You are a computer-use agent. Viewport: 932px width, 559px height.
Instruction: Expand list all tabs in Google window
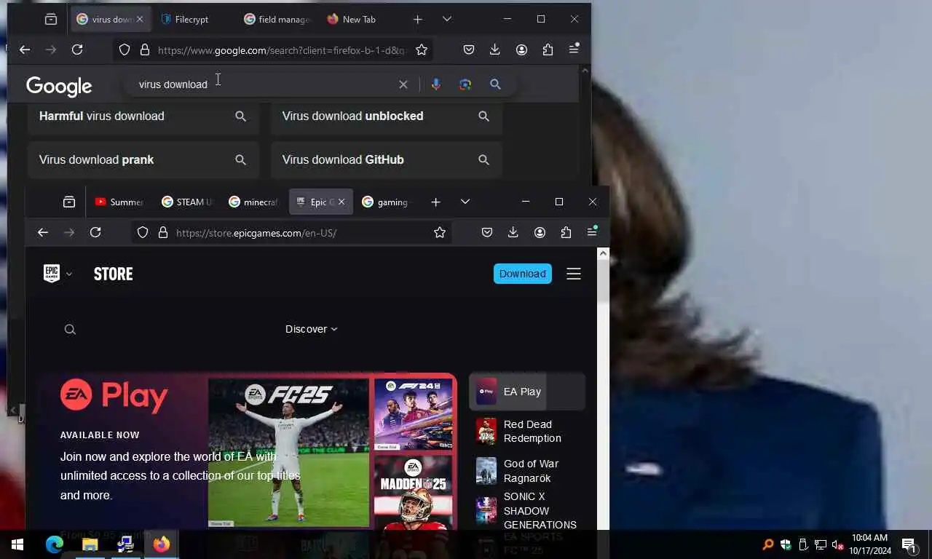[x=447, y=20]
